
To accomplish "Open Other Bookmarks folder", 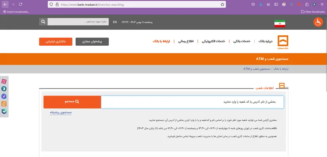I will [313, 12].
